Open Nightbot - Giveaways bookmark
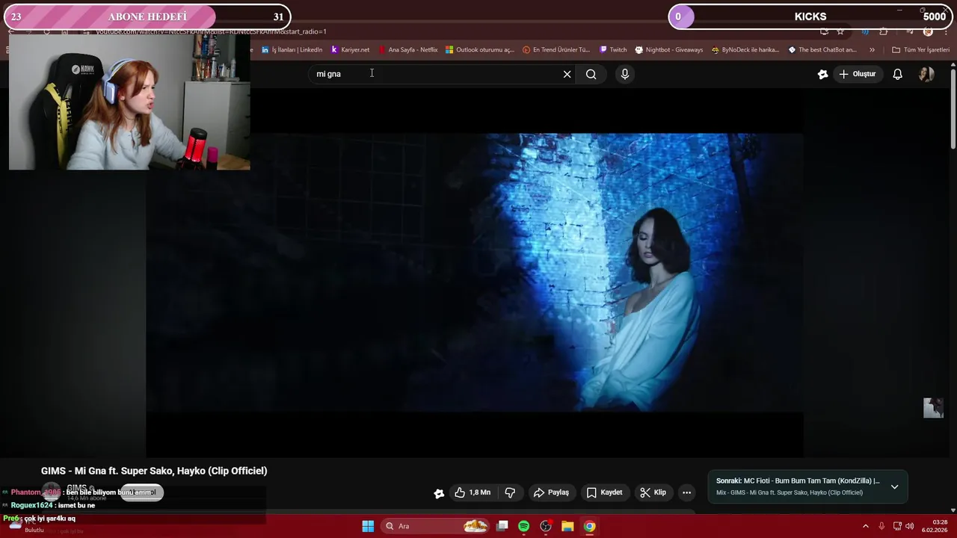Image resolution: width=957 pixels, height=538 pixels. 669,50
